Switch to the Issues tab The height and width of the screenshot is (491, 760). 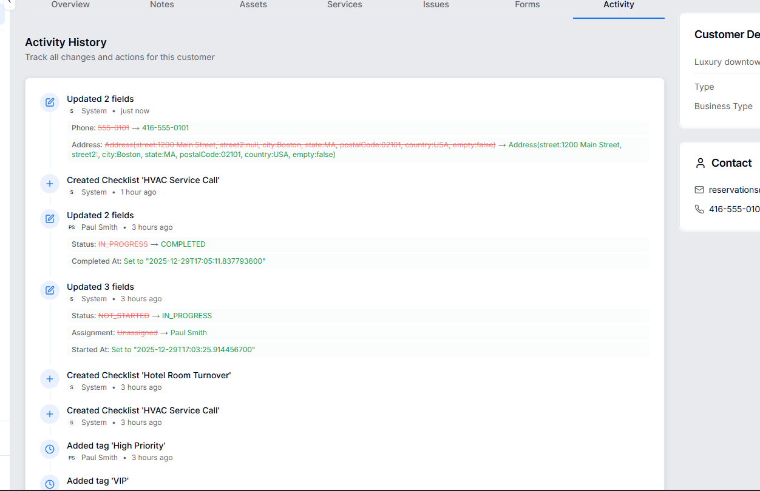point(436,5)
